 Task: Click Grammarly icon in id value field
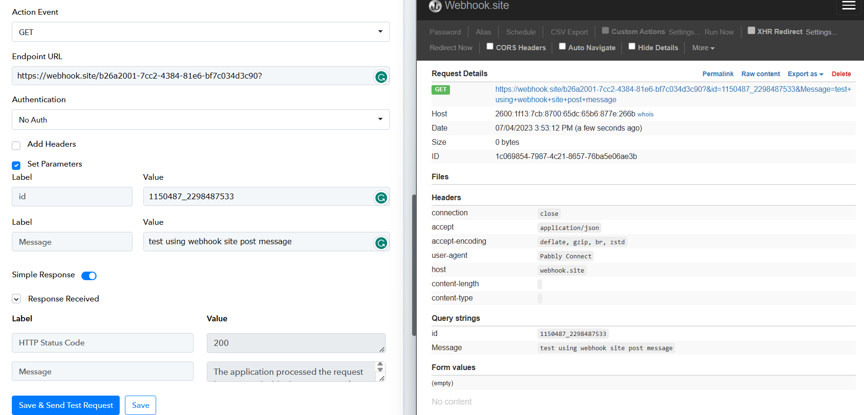381,198
